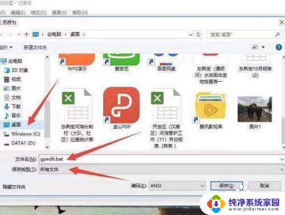Open the view mode icon
The image size is (285, 215).
[255, 47]
